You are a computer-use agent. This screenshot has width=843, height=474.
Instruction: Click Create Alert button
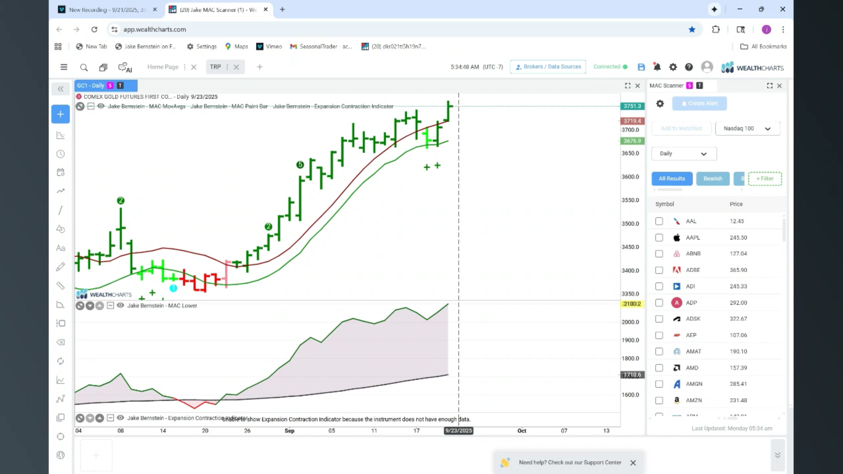(699, 104)
